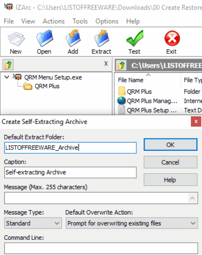Open the Actions menu
Screen dimensions: 202x255
(x=54, y=21)
